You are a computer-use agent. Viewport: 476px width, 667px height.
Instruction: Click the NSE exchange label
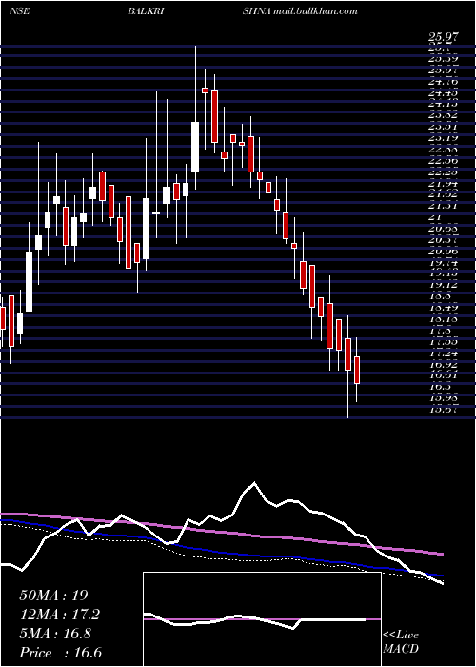(x=20, y=11)
